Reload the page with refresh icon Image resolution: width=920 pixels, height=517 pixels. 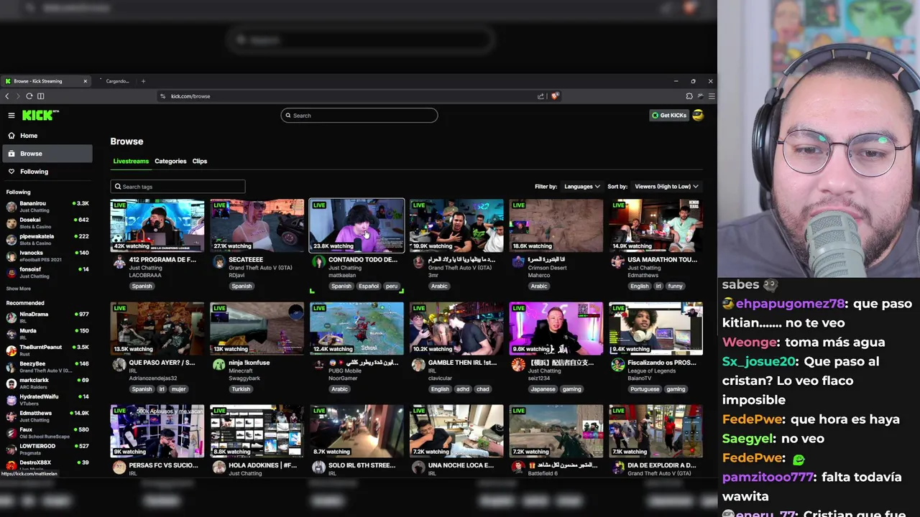tap(29, 96)
